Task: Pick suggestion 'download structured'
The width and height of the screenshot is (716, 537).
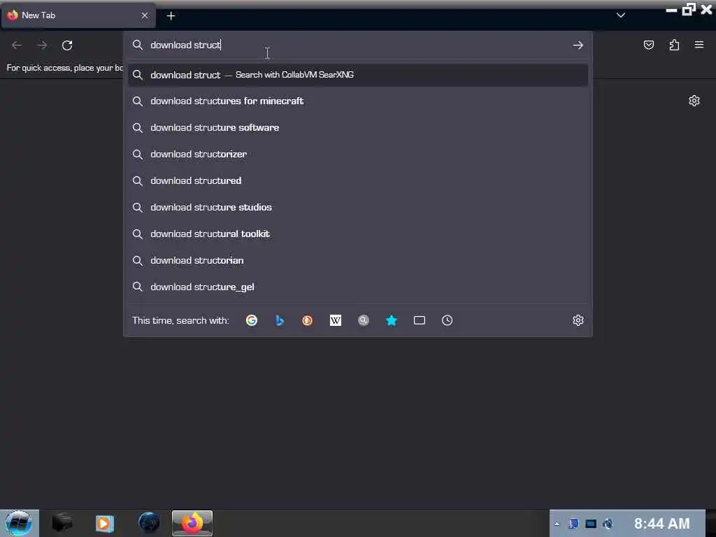Action: [x=357, y=181]
